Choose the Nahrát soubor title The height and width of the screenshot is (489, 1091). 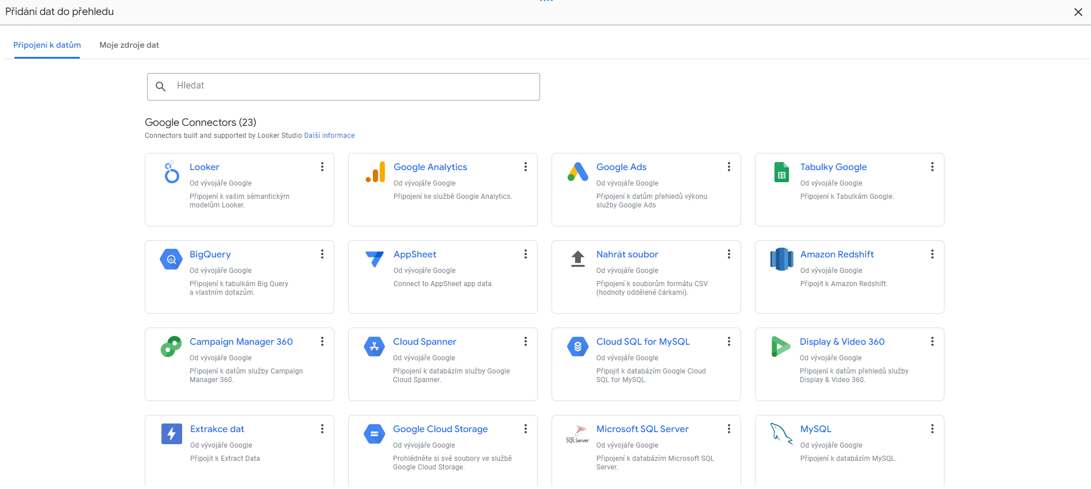pyautogui.click(x=627, y=254)
